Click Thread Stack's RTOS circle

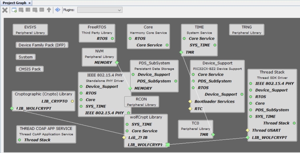click(x=251, y=97)
